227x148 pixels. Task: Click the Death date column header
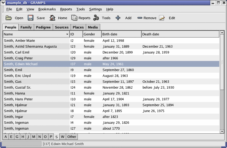pos(180,34)
